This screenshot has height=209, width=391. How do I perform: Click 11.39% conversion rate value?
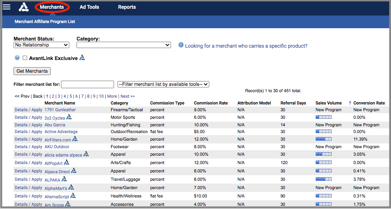(360, 139)
